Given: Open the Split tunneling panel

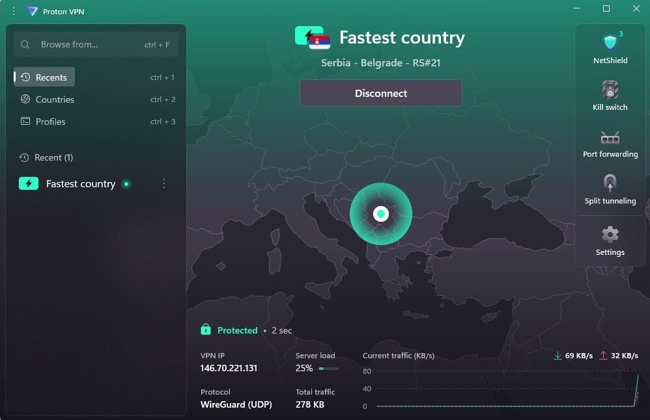Looking at the screenshot, I should [610, 184].
